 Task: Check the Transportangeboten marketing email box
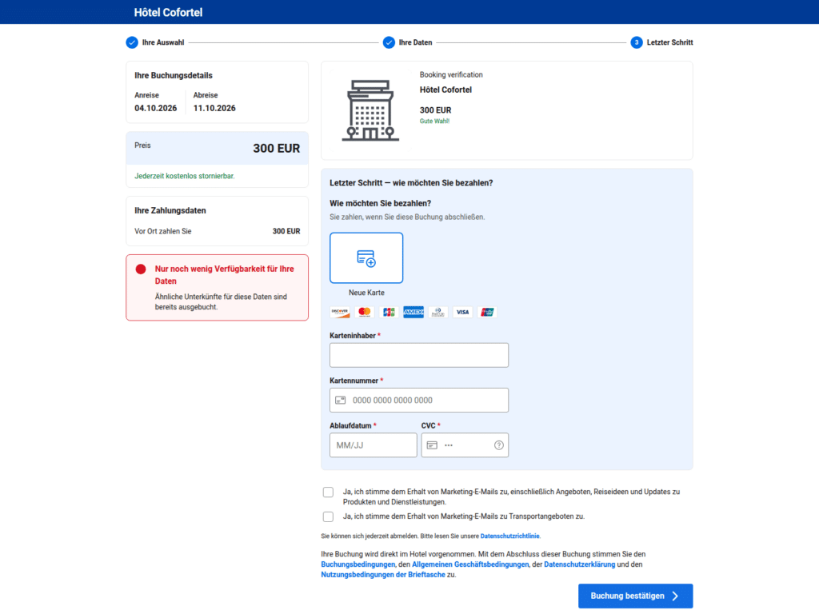pyautogui.click(x=328, y=517)
